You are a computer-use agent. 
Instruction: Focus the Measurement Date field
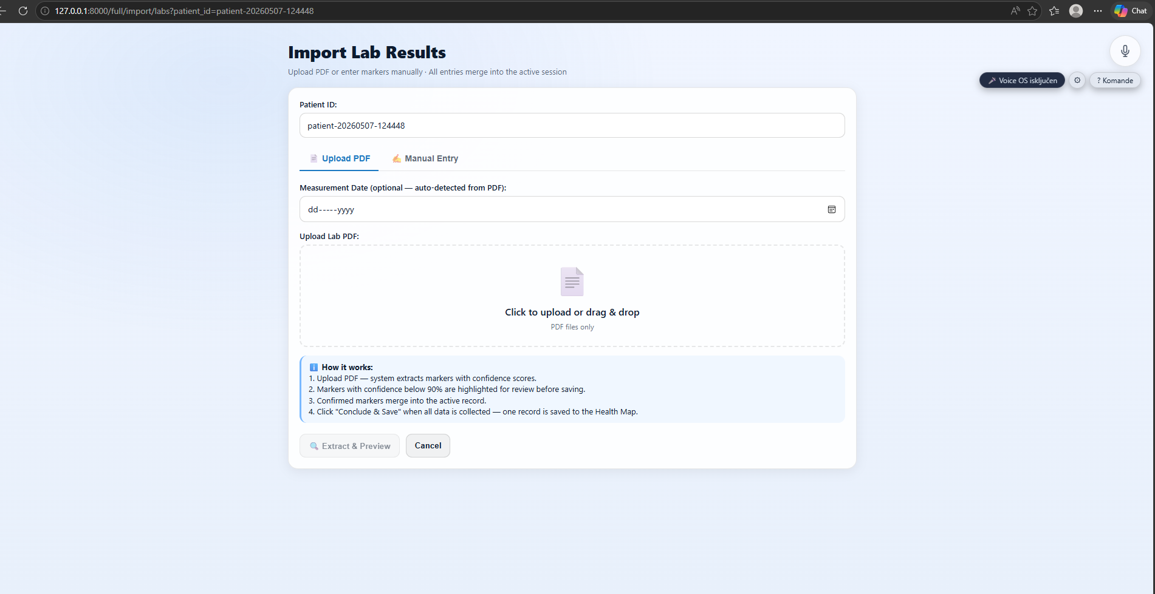click(572, 209)
